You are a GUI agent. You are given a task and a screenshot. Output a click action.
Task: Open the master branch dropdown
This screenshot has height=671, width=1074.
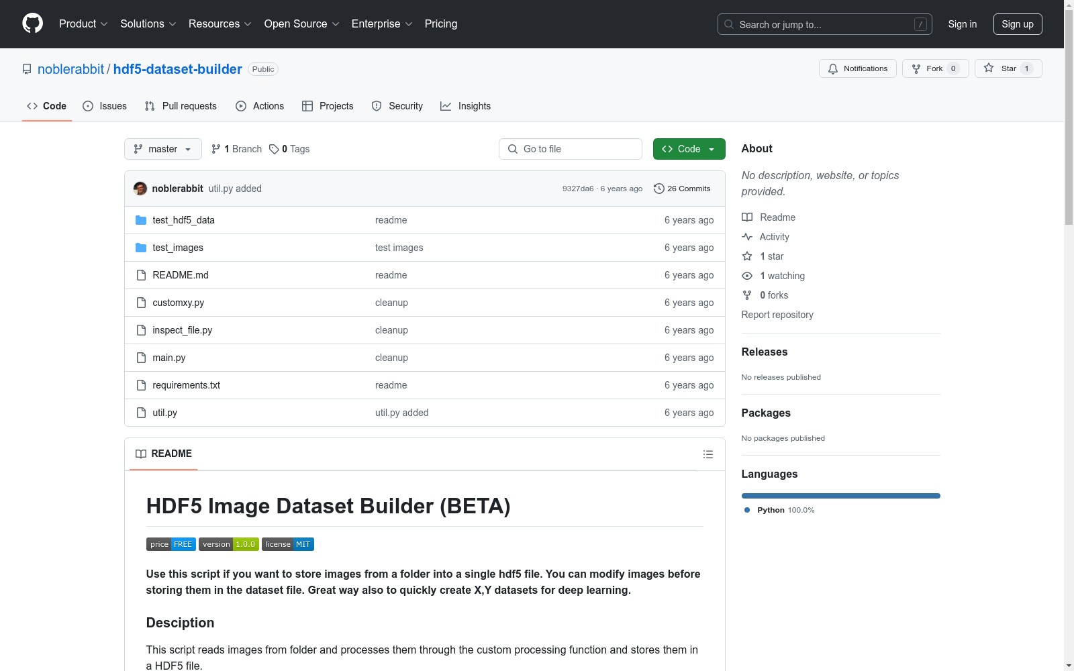click(x=163, y=149)
